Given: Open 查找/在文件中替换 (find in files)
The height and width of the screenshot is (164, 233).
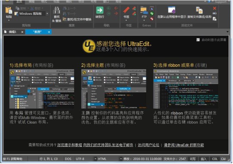Looking at the screenshot, I should (77, 19).
